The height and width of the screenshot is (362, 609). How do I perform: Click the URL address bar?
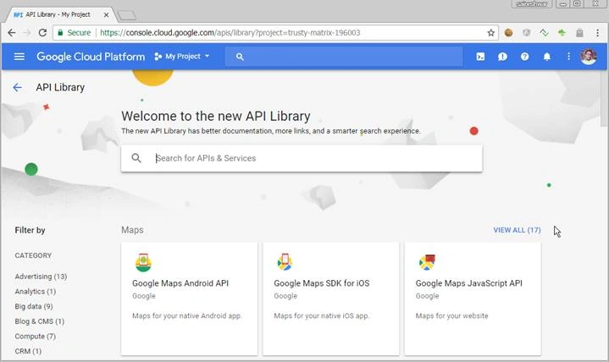click(275, 33)
